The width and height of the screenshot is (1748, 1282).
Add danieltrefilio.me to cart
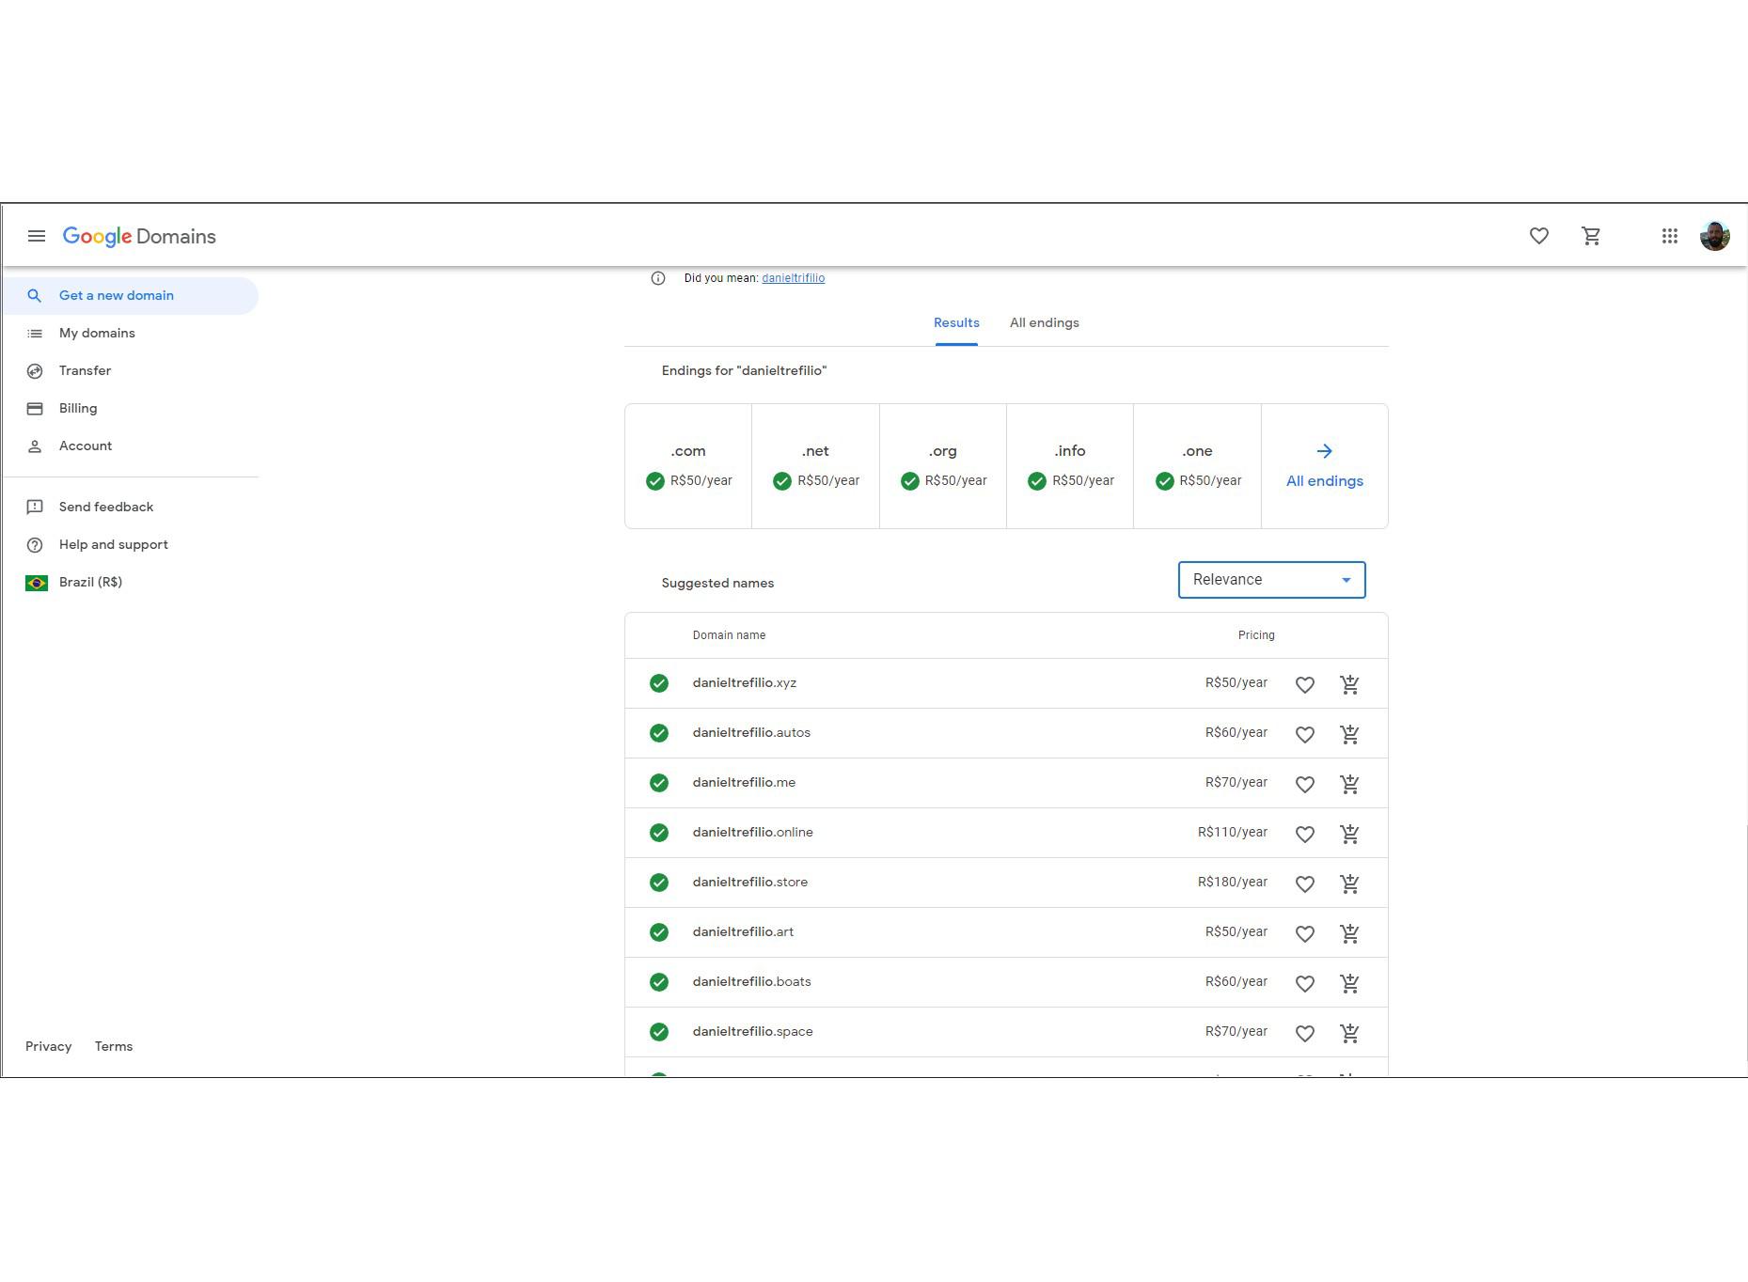point(1349,784)
